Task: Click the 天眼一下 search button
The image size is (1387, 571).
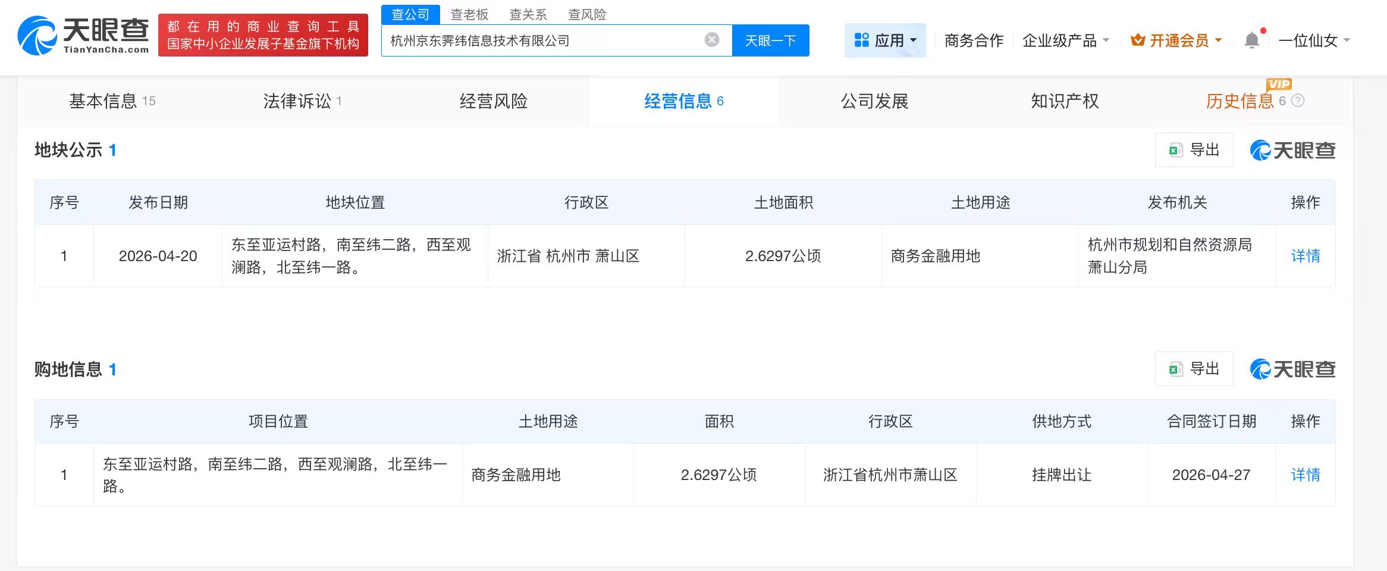Action: tap(771, 40)
